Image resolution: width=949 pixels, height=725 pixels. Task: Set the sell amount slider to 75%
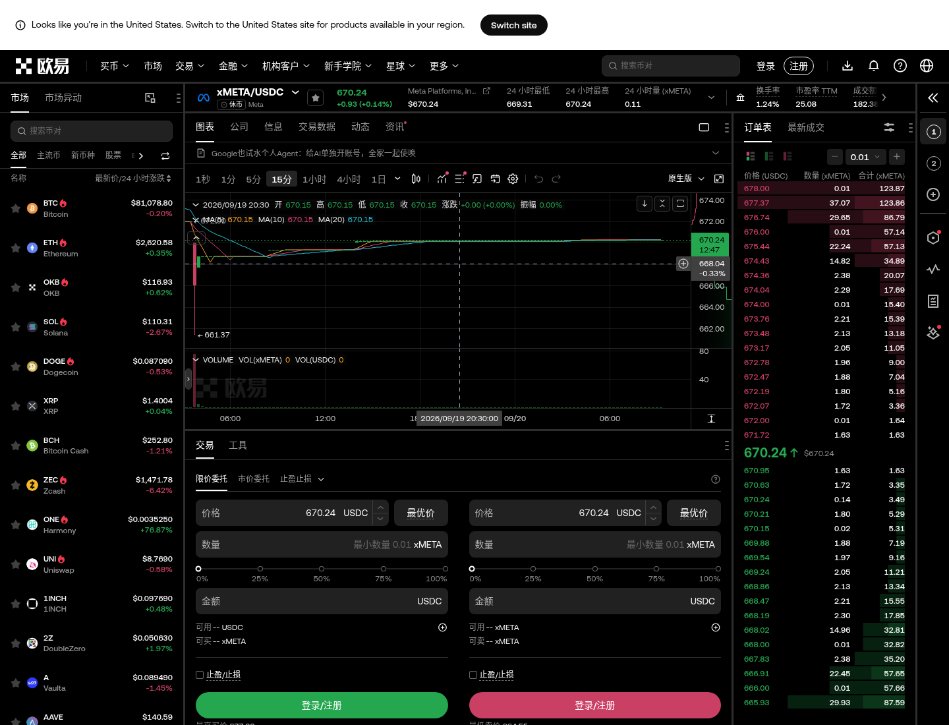tap(656, 569)
